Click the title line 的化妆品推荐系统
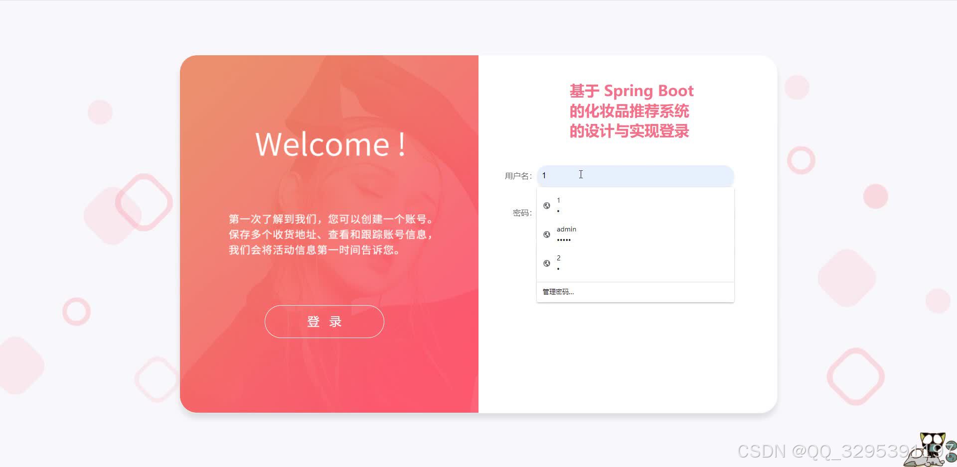 629,111
